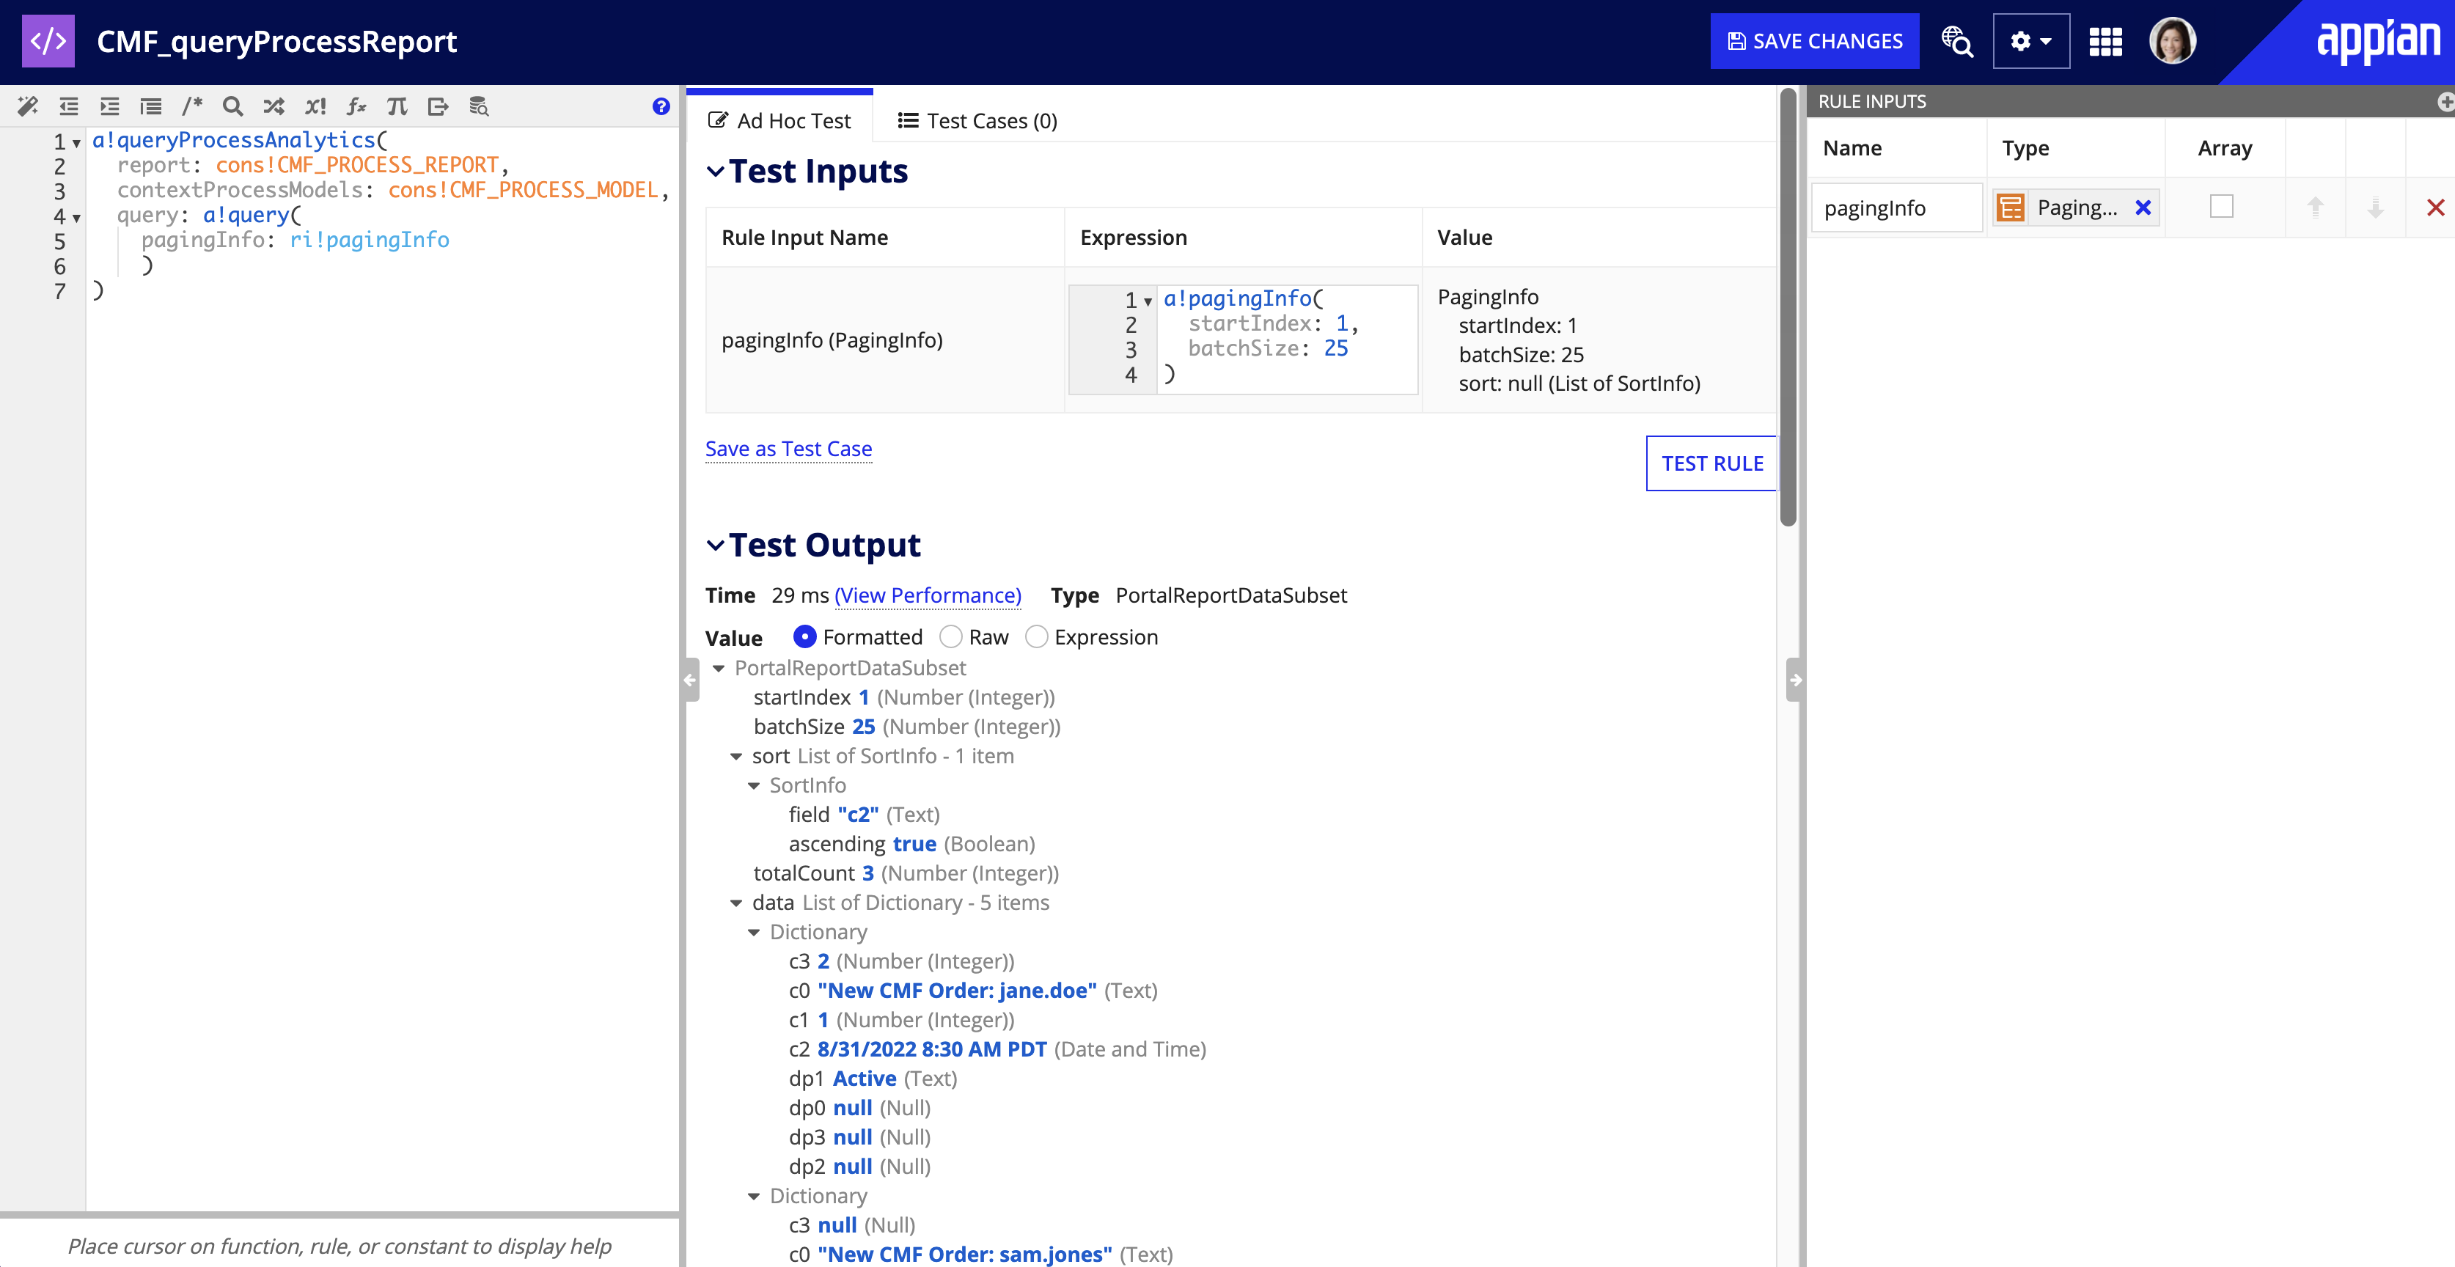
Task: Collapse the SortInfo node
Action: 754,786
